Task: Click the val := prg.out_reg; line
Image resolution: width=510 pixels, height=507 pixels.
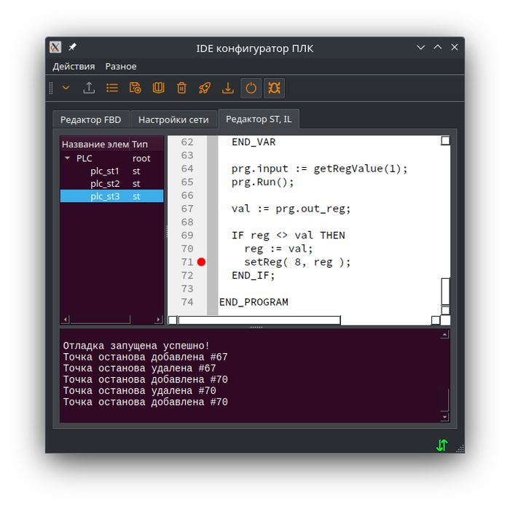Action: pyautogui.click(x=291, y=209)
